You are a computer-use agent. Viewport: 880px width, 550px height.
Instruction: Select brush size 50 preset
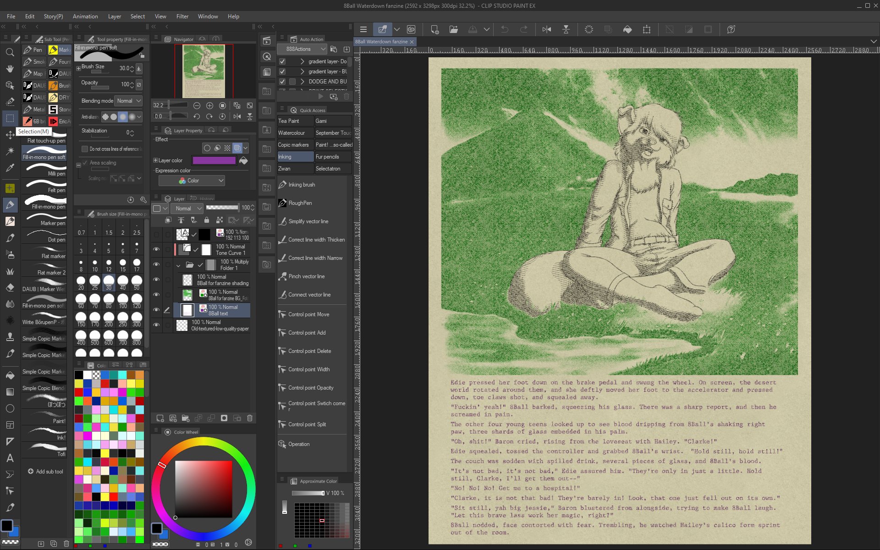(137, 283)
